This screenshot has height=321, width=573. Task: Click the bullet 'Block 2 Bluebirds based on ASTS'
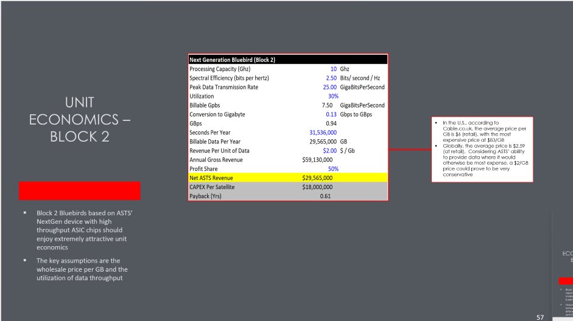[85, 230]
